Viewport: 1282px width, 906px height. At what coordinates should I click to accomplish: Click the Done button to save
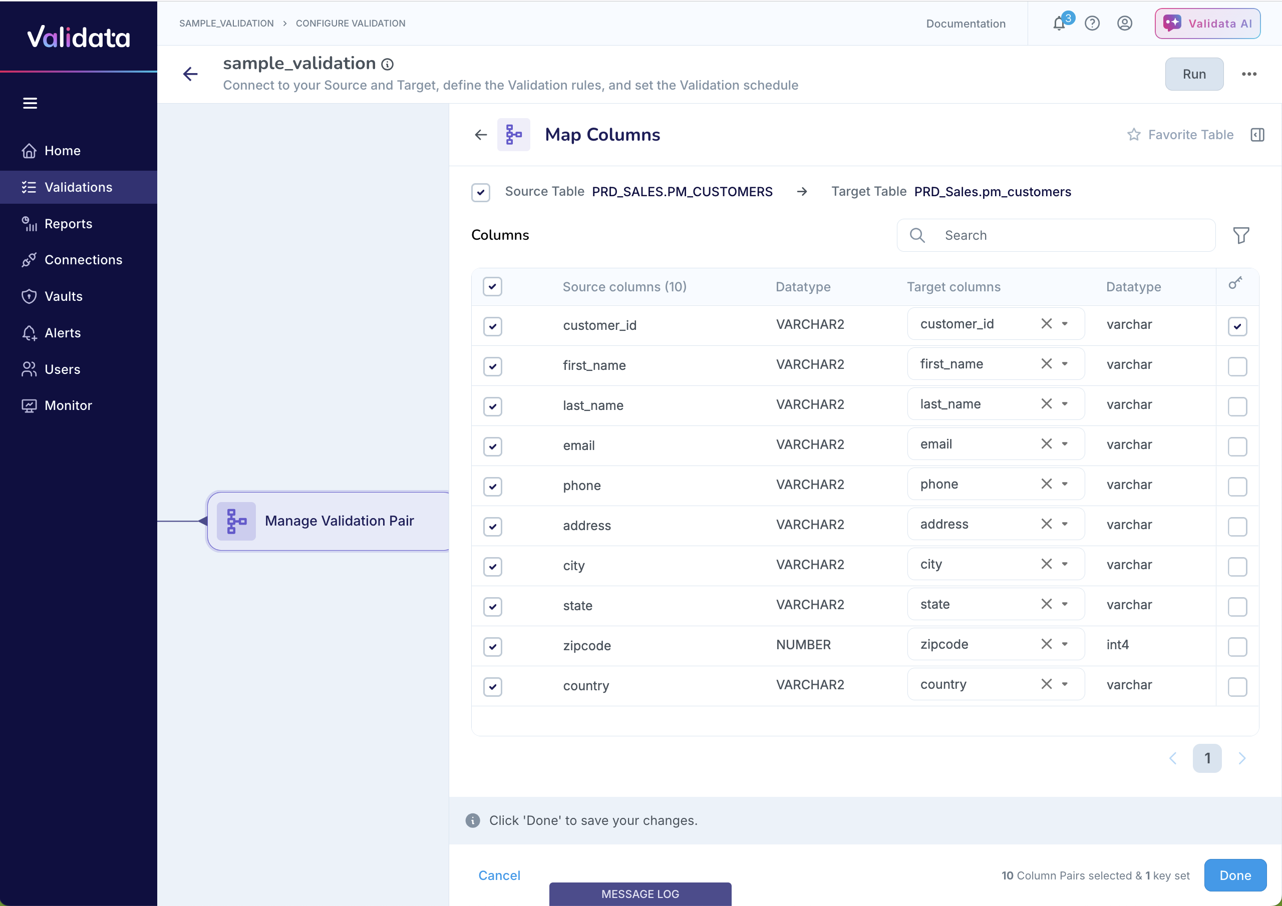point(1234,875)
